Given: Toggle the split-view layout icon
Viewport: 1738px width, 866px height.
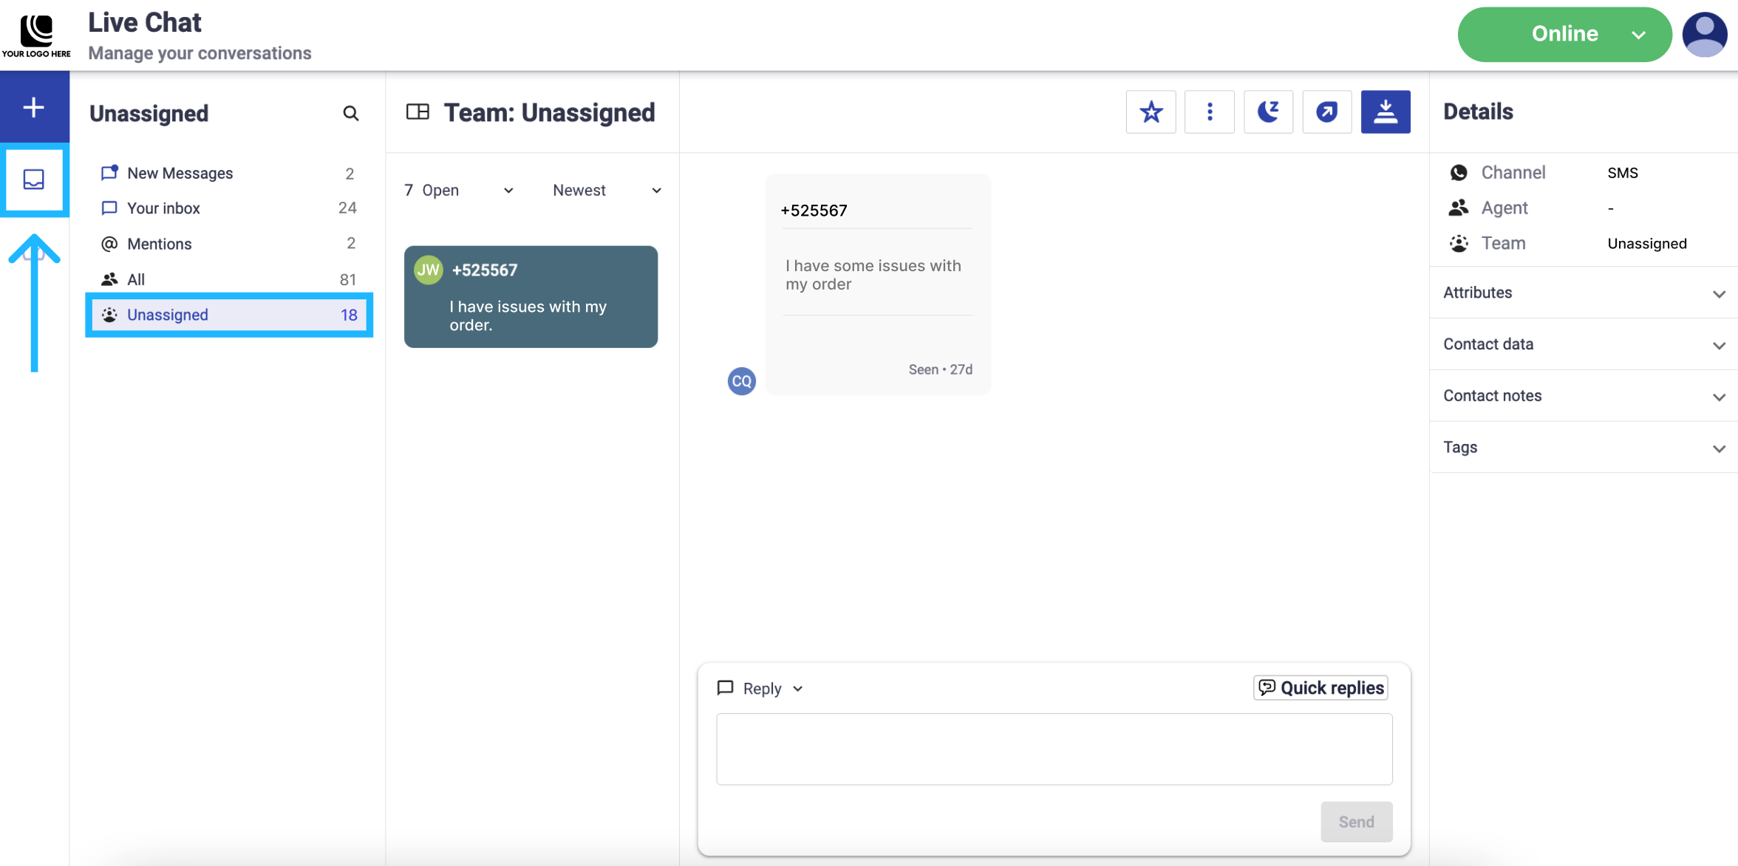Looking at the screenshot, I should coord(418,112).
